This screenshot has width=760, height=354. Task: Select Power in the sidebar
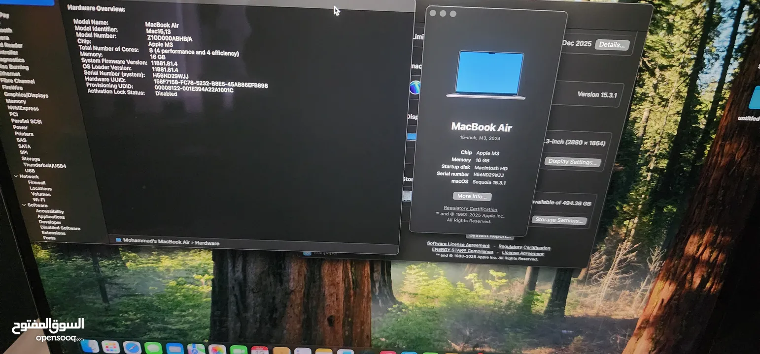point(20,127)
